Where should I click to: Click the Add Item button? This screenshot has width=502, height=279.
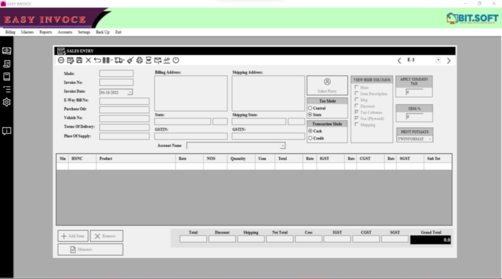(73, 236)
